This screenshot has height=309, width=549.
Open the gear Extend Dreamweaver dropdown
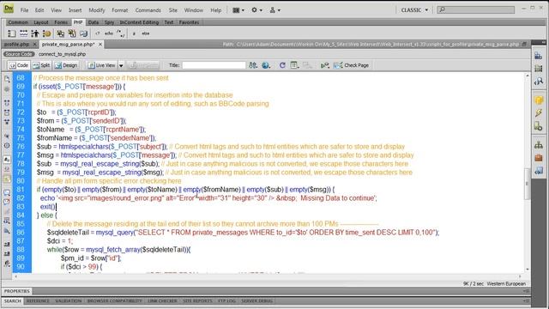[x=256, y=10]
